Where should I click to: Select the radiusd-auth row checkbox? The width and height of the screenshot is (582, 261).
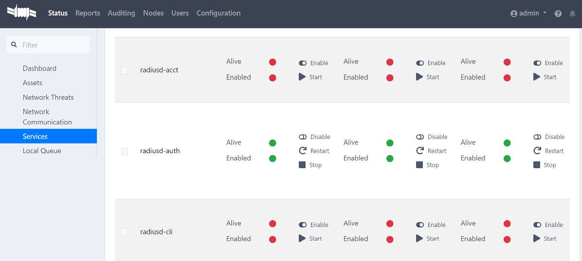point(125,152)
